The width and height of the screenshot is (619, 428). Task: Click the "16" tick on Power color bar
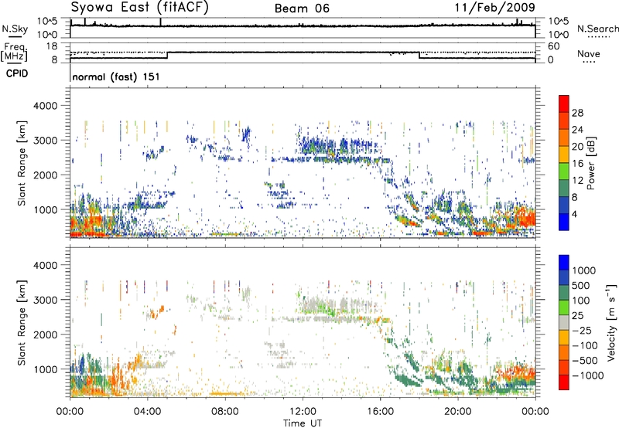click(x=577, y=164)
